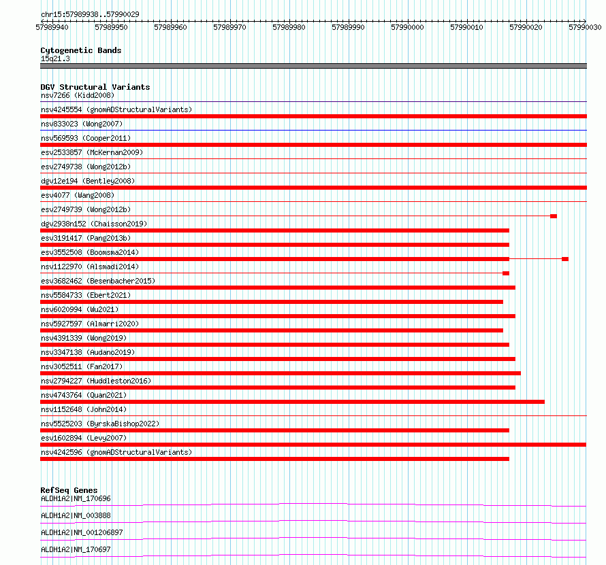Open the Cytogenetic Bands track heading

(x=81, y=50)
